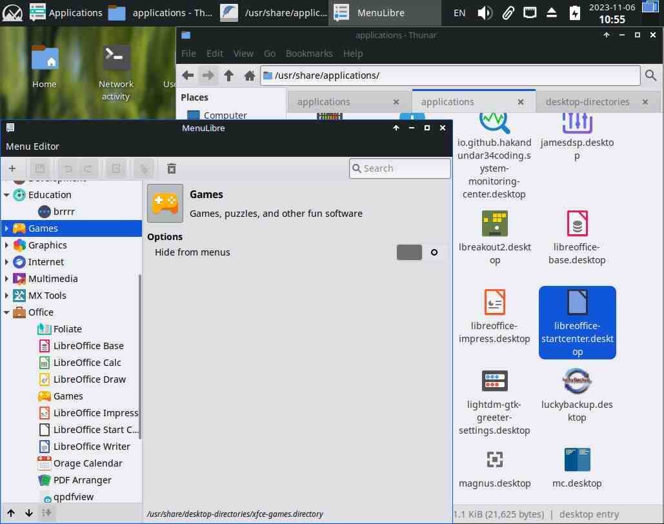Select lightdm-gtk-greeter-settings.desktop file icon
664x524 pixels.
click(x=494, y=381)
